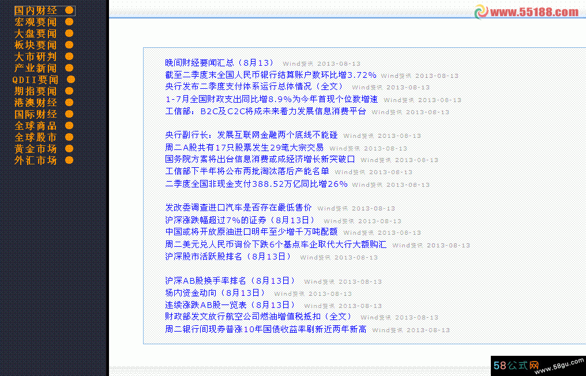Open 工信部淘汰落后产能名单 article

pos(247,171)
